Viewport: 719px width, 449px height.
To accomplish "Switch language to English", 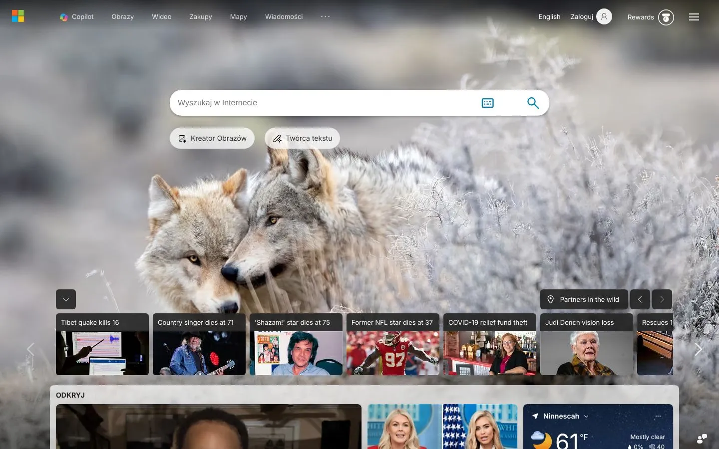I will click(x=549, y=16).
